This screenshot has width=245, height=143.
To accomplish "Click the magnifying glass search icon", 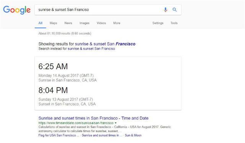I will 175,10.
